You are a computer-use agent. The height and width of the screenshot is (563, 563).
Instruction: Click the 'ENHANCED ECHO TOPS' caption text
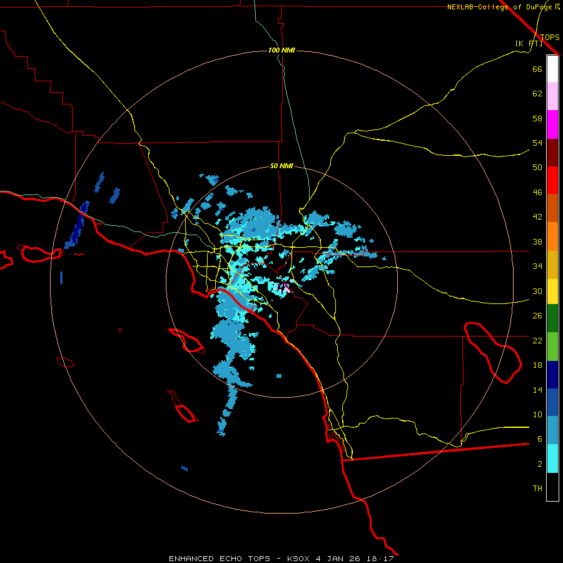coord(220,559)
